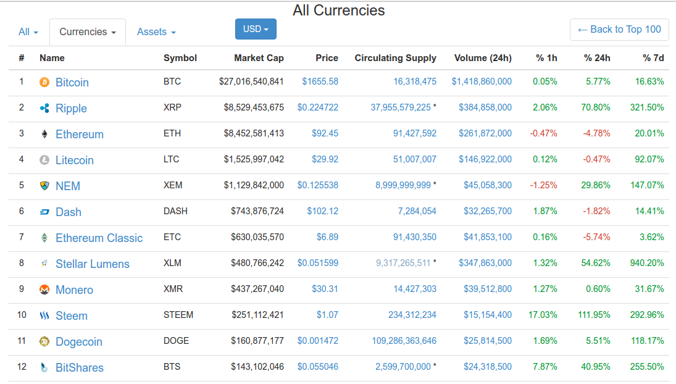Click Litecoin price $29.92
This screenshot has width=676, height=384.
pyautogui.click(x=325, y=159)
